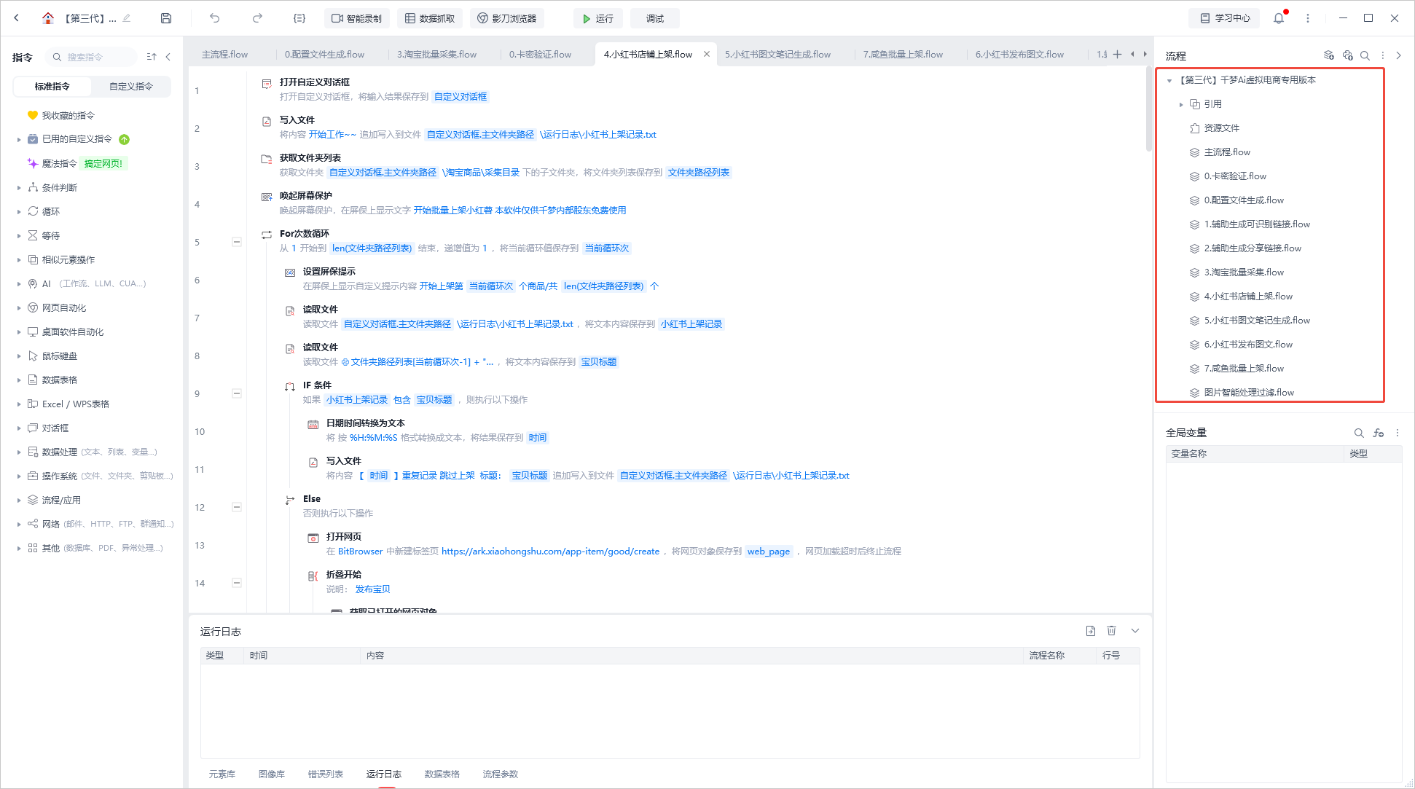Click search icon in 流程 panel

pos(1365,55)
